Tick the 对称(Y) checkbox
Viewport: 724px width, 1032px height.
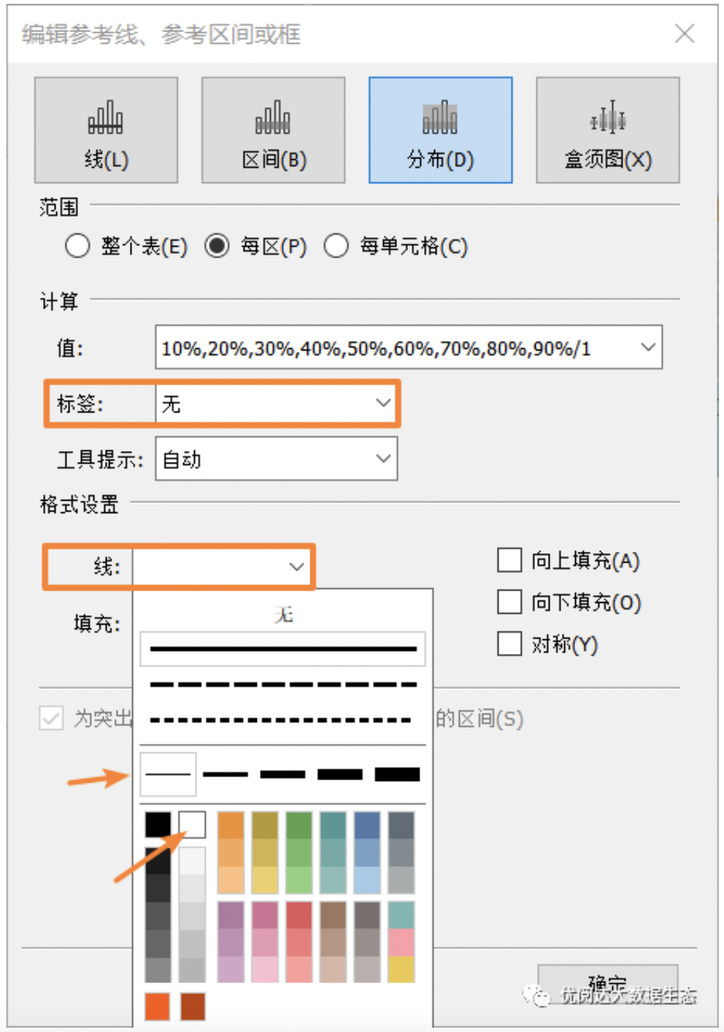tap(509, 644)
